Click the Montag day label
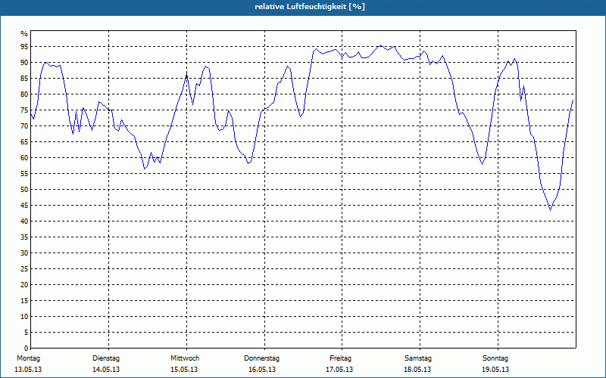This screenshot has width=606, height=378. pyautogui.click(x=28, y=358)
